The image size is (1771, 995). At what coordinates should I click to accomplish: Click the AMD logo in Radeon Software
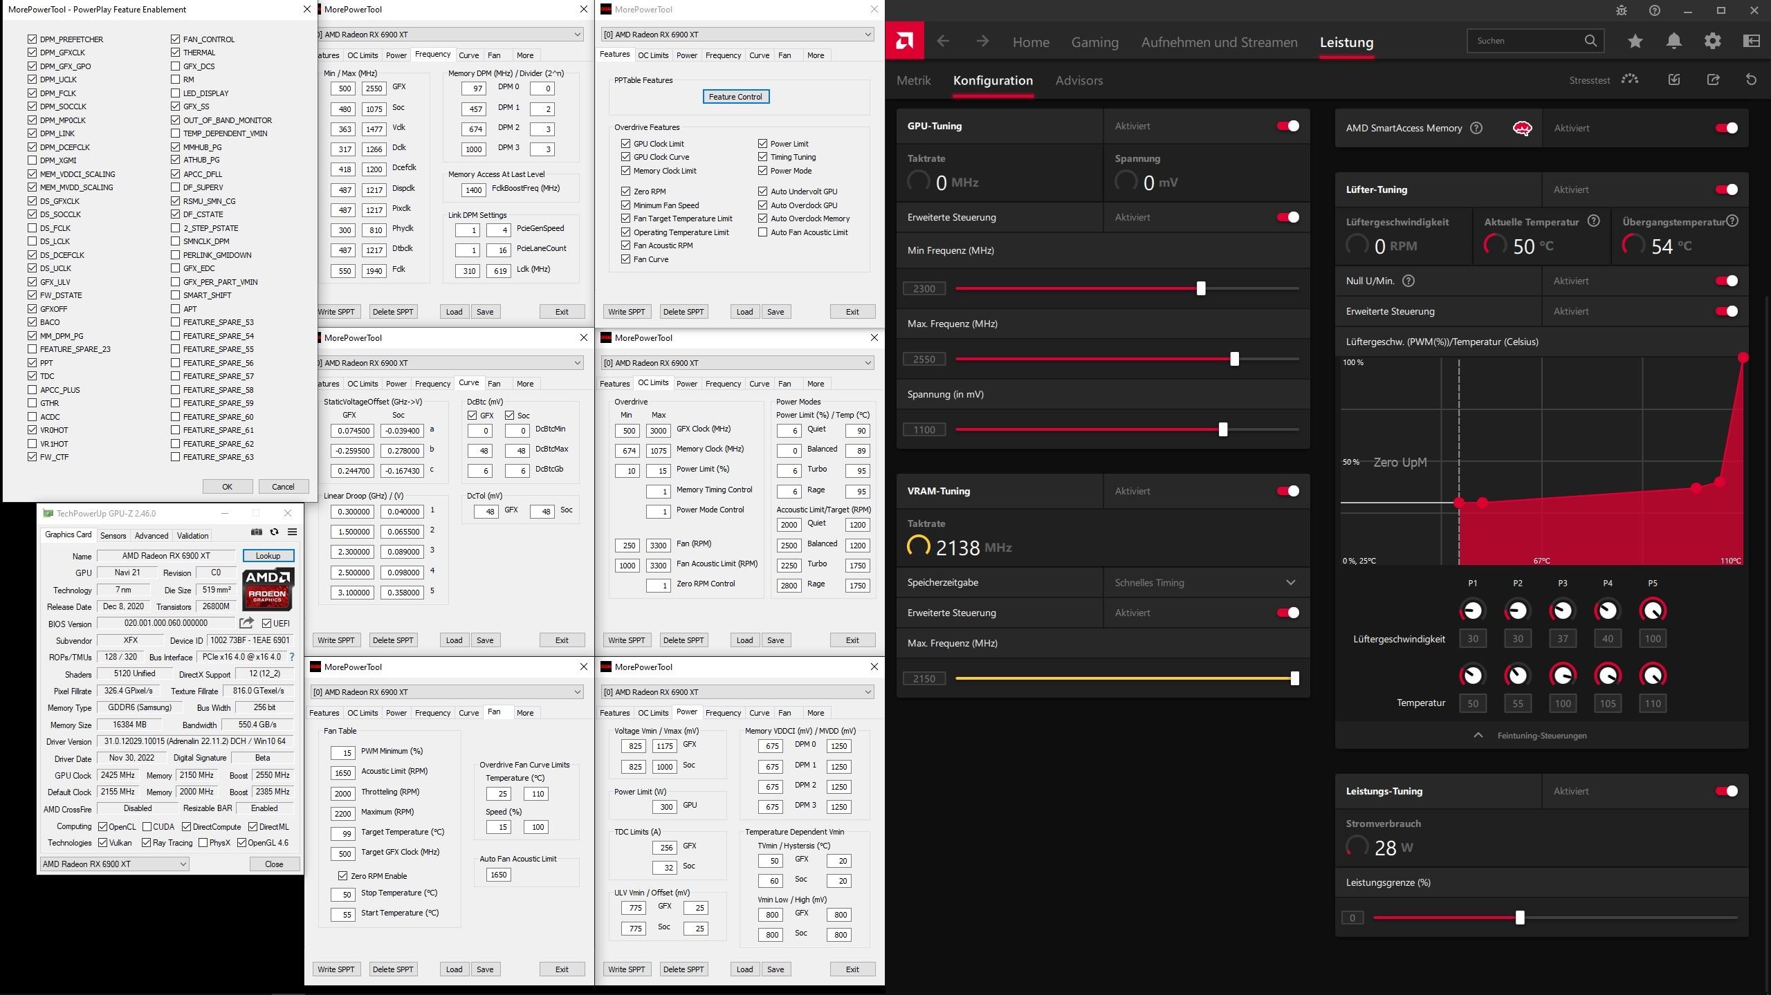(x=904, y=41)
